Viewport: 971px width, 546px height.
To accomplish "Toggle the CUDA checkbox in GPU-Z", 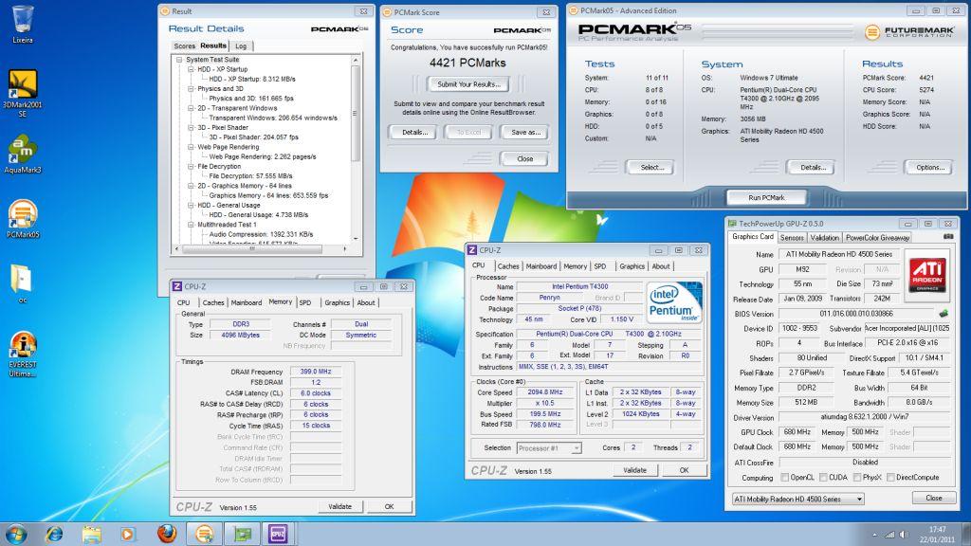I will click(x=823, y=478).
